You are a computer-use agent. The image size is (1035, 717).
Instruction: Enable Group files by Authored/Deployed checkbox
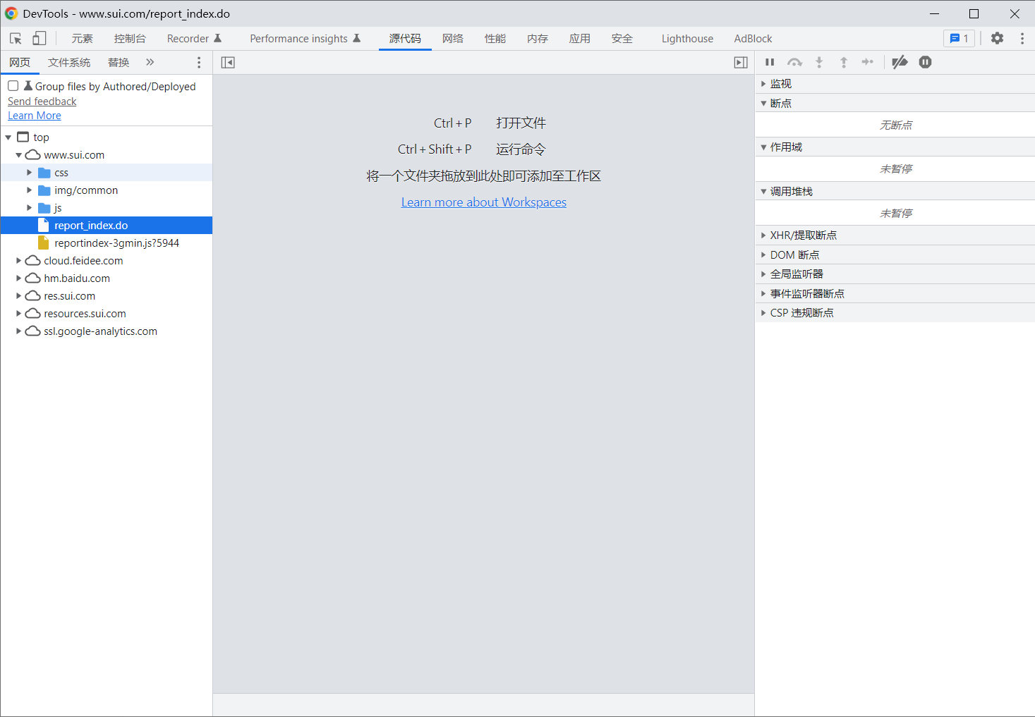(13, 86)
